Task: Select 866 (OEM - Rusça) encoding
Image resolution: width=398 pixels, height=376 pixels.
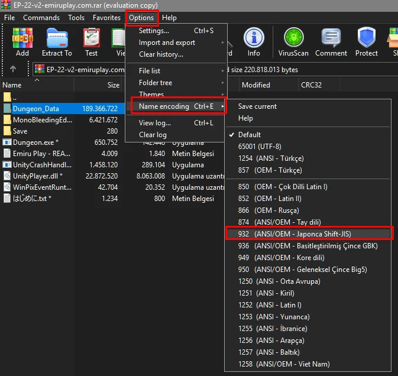Action: pos(308,210)
